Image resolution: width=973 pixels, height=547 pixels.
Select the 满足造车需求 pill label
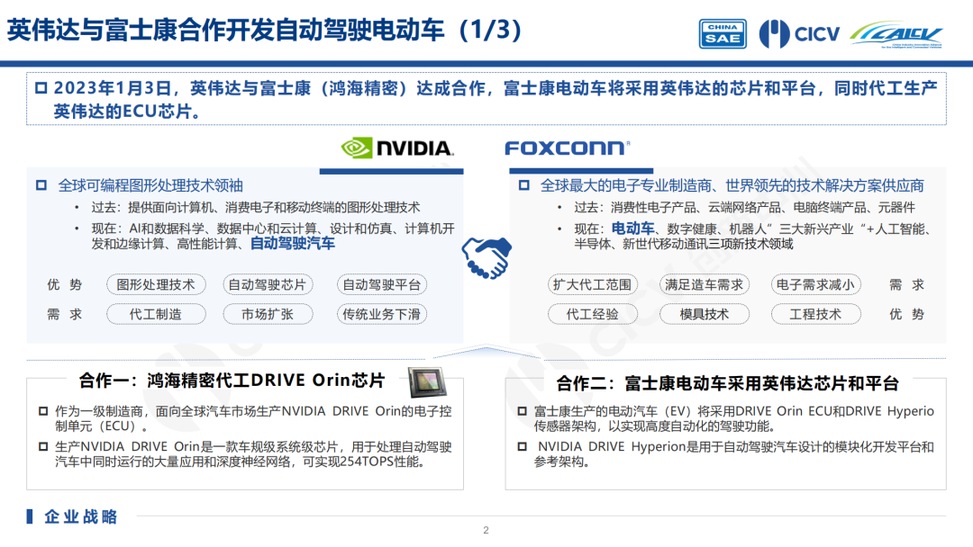[705, 285]
